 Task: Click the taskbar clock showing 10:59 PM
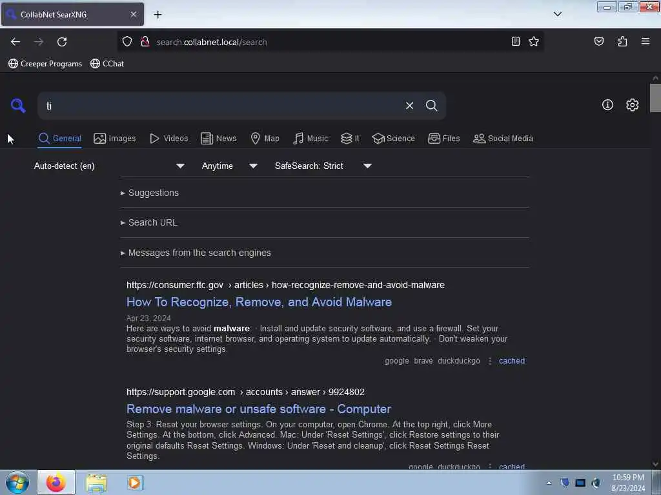point(627,483)
